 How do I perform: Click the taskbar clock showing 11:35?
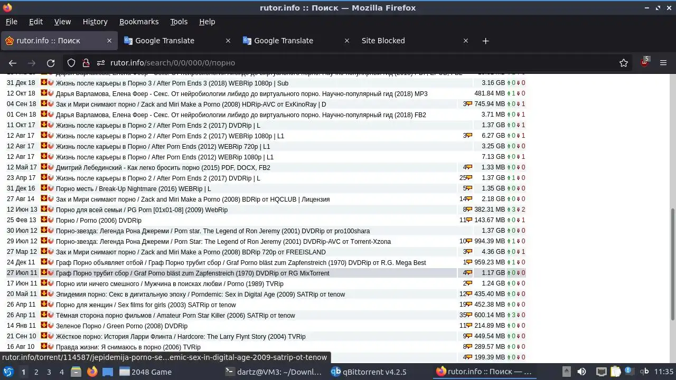pyautogui.click(x=664, y=372)
